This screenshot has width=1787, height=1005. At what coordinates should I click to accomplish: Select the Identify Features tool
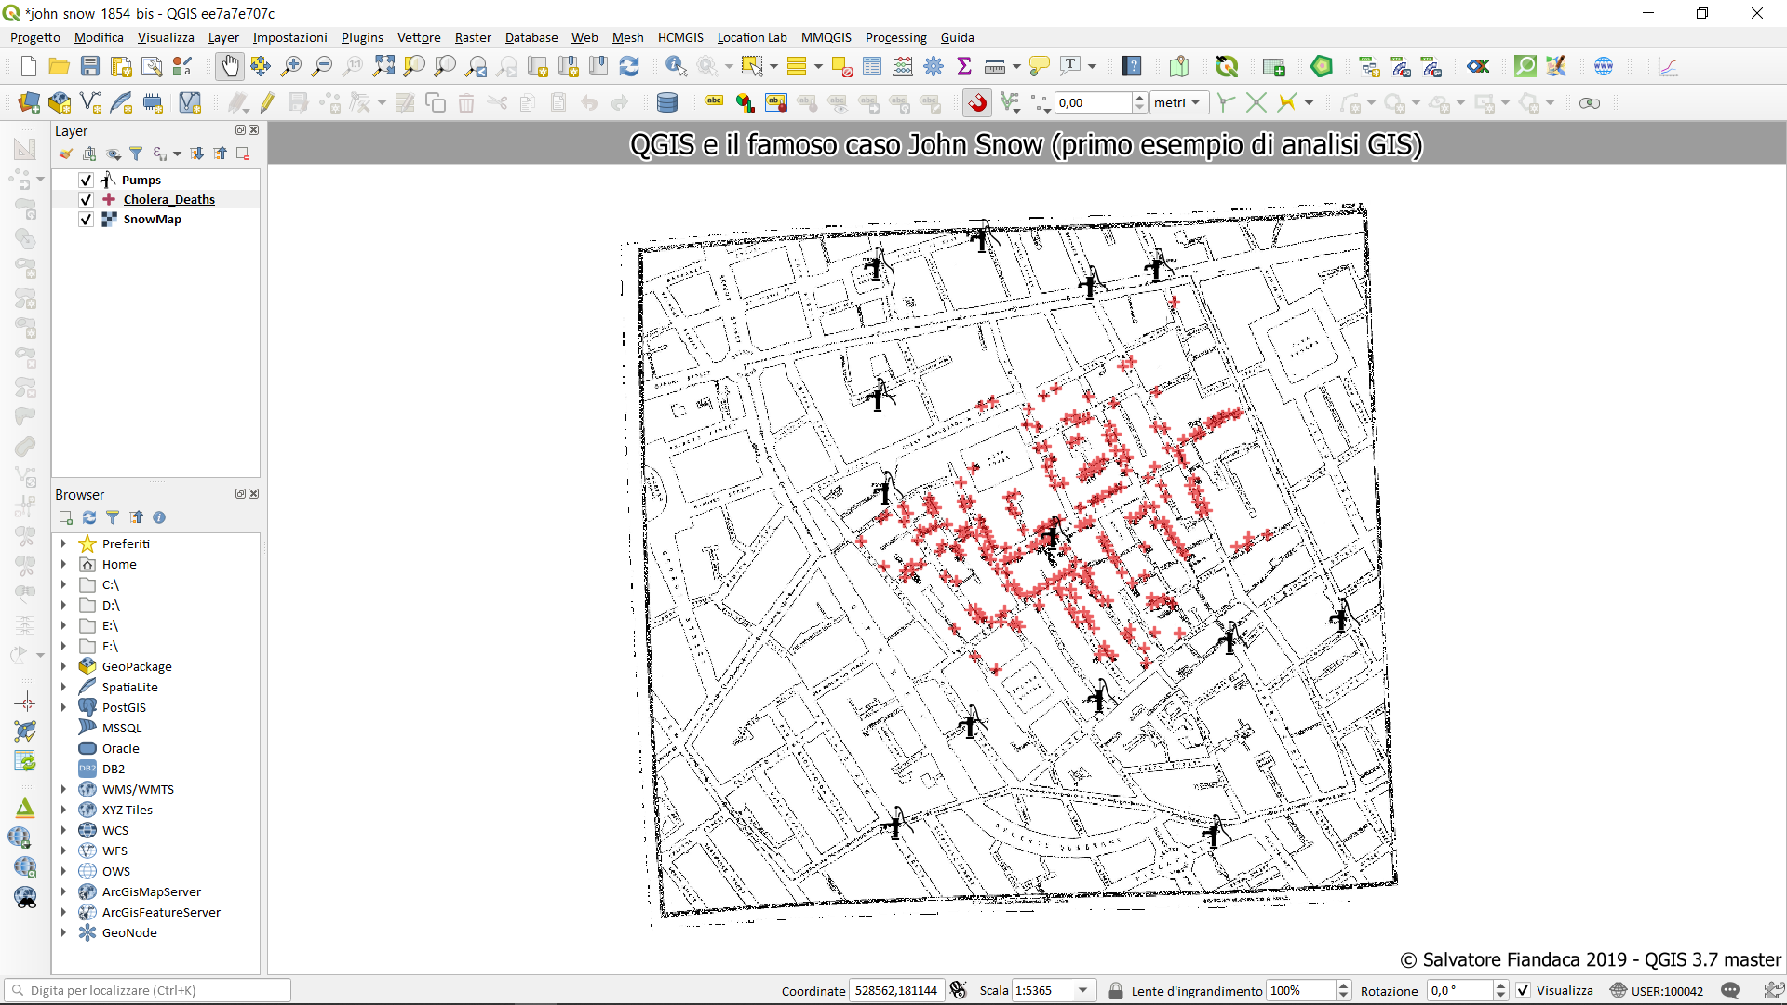(x=676, y=66)
